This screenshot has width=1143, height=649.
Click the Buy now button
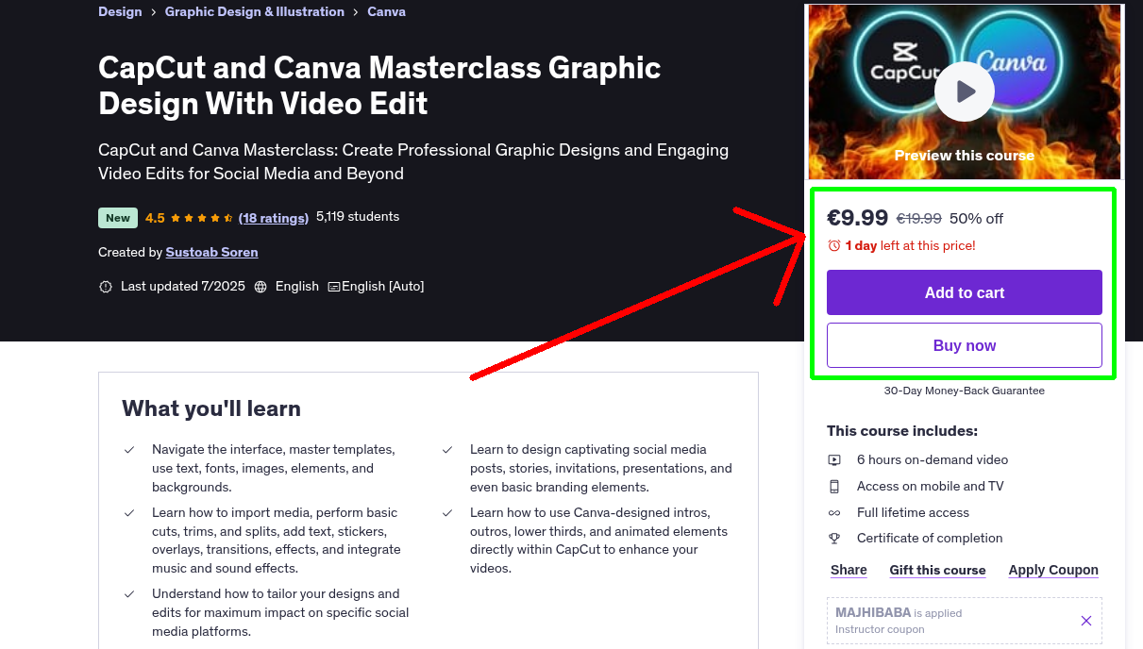pos(965,345)
